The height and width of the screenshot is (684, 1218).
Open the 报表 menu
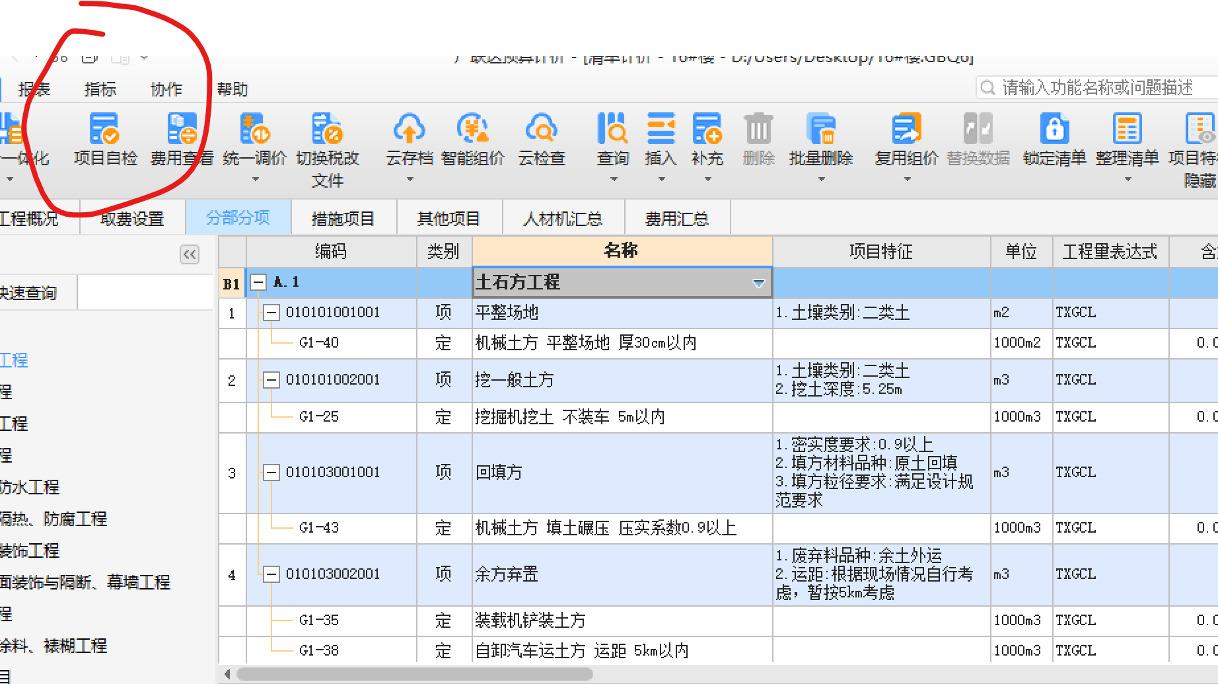34,89
